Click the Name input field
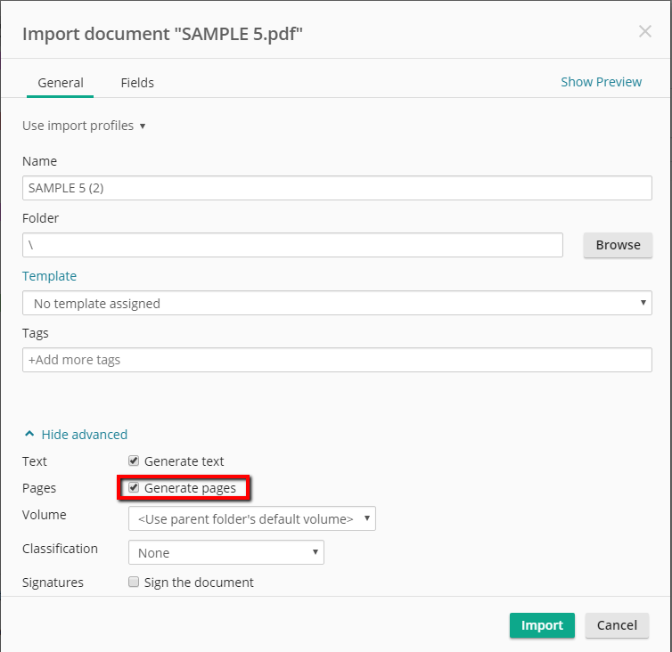This screenshot has width=672, height=652. pos(337,188)
